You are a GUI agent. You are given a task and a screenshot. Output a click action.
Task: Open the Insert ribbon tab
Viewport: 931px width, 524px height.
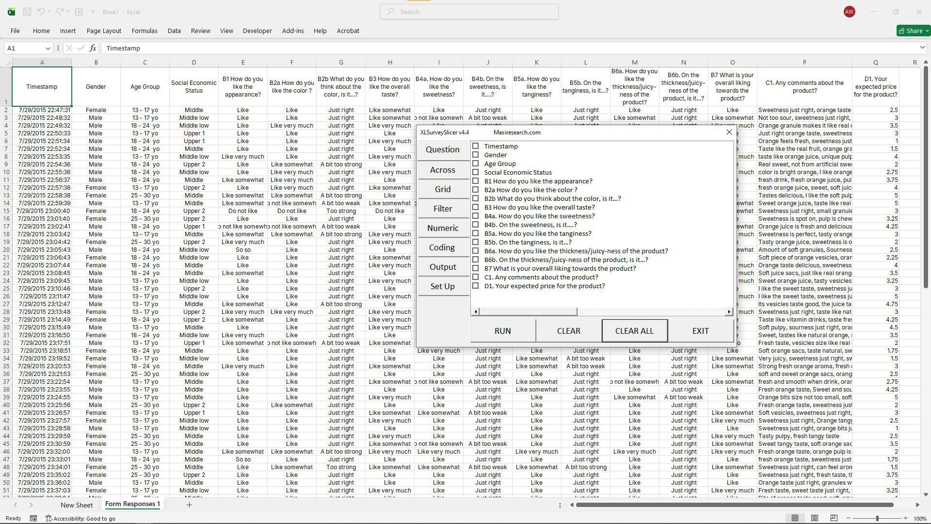[68, 31]
